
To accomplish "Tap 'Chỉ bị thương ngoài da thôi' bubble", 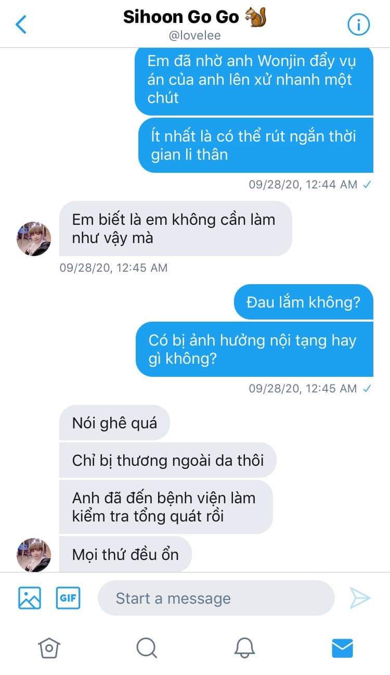I will 167,460.
